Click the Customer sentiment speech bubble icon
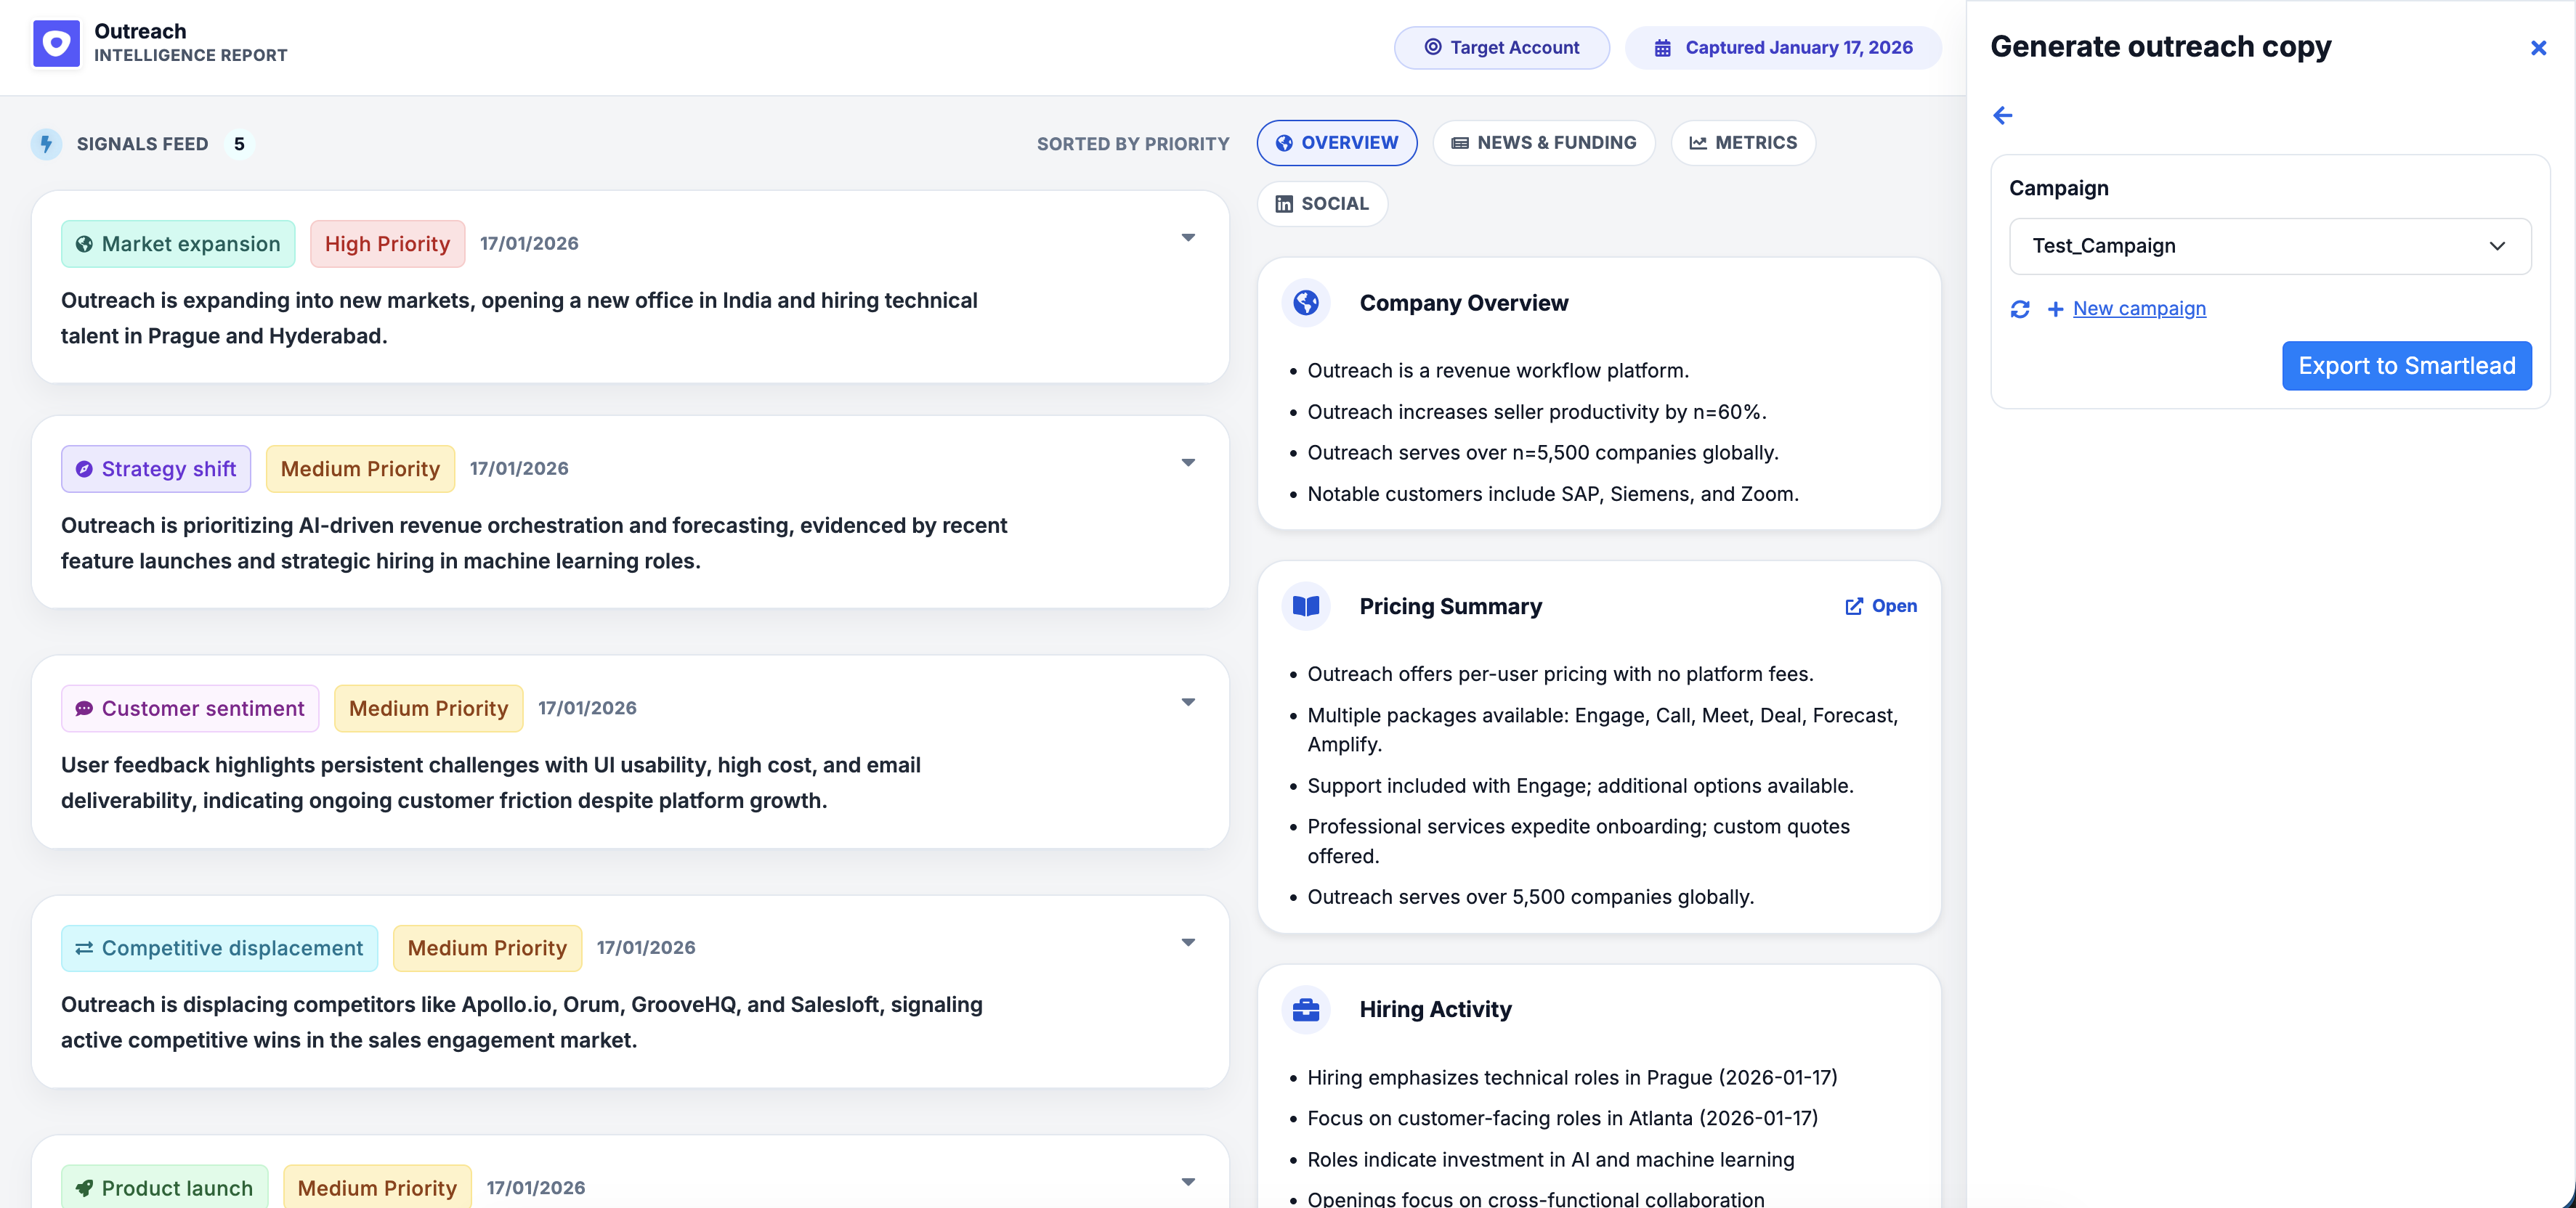Image resolution: width=2576 pixels, height=1208 pixels. click(x=85, y=709)
